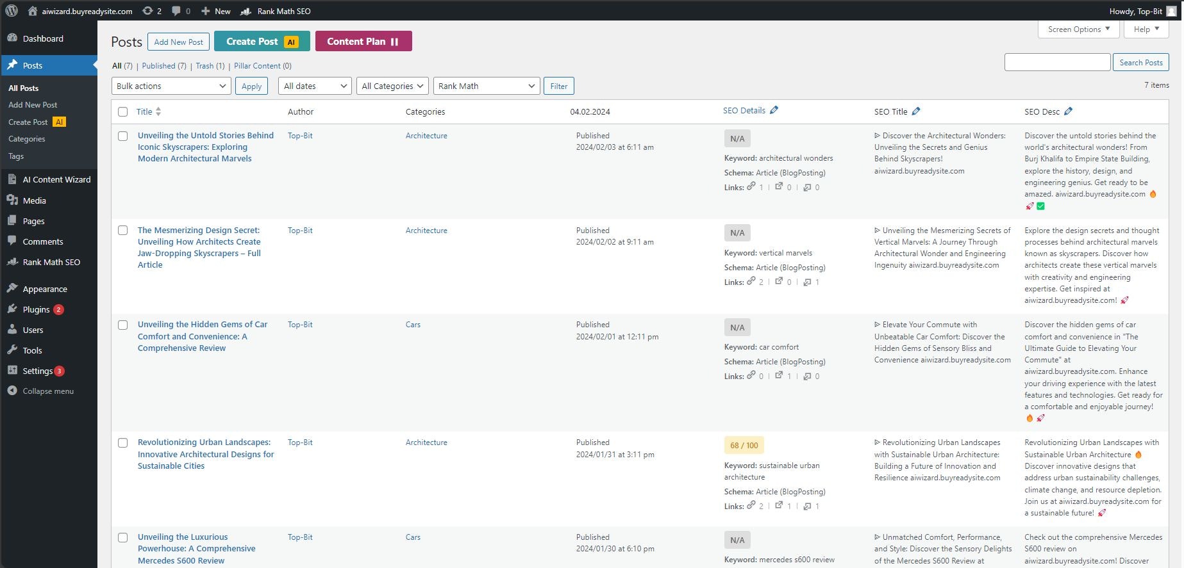
Task: Click the 68 / 100 SEO score badge
Action: point(744,445)
